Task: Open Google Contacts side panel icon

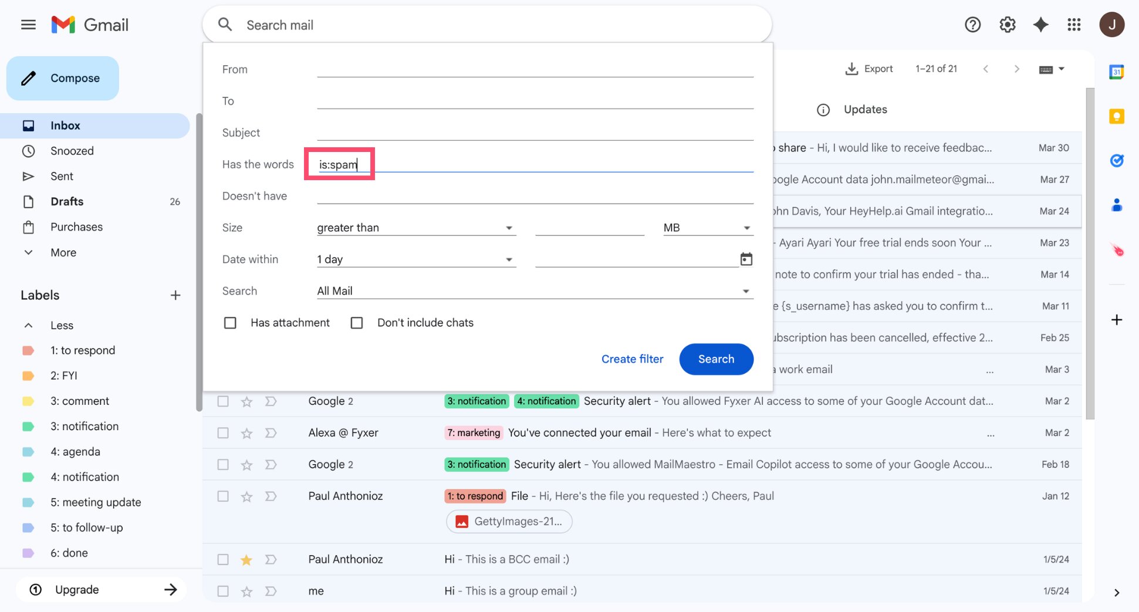Action: [1116, 205]
